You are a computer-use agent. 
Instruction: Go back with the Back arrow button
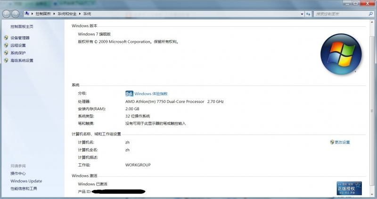(6, 14)
